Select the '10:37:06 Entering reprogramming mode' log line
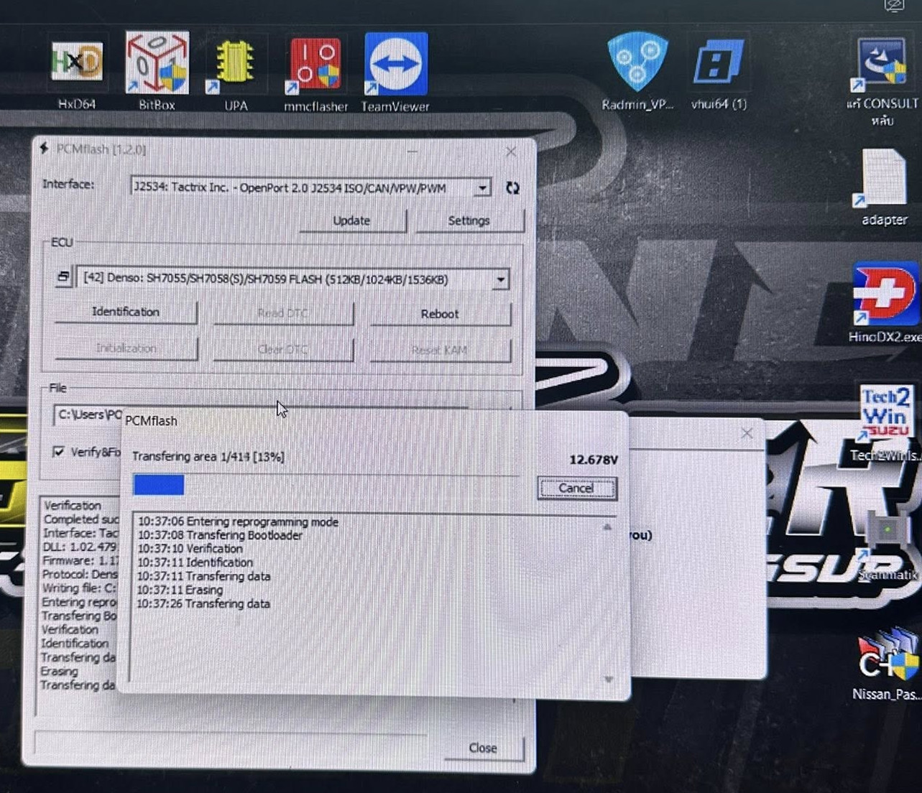922x793 pixels. [x=238, y=522]
